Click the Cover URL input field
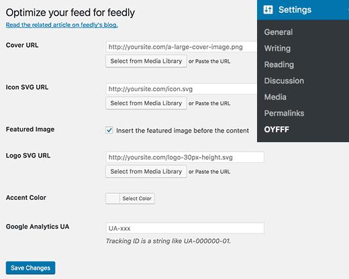 [181, 47]
